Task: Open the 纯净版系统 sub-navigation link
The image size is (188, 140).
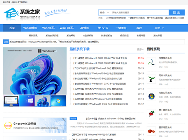Action: click(x=107, y=35)
